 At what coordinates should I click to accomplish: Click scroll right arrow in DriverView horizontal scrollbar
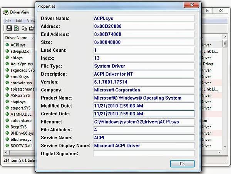(x=219, y=152)
